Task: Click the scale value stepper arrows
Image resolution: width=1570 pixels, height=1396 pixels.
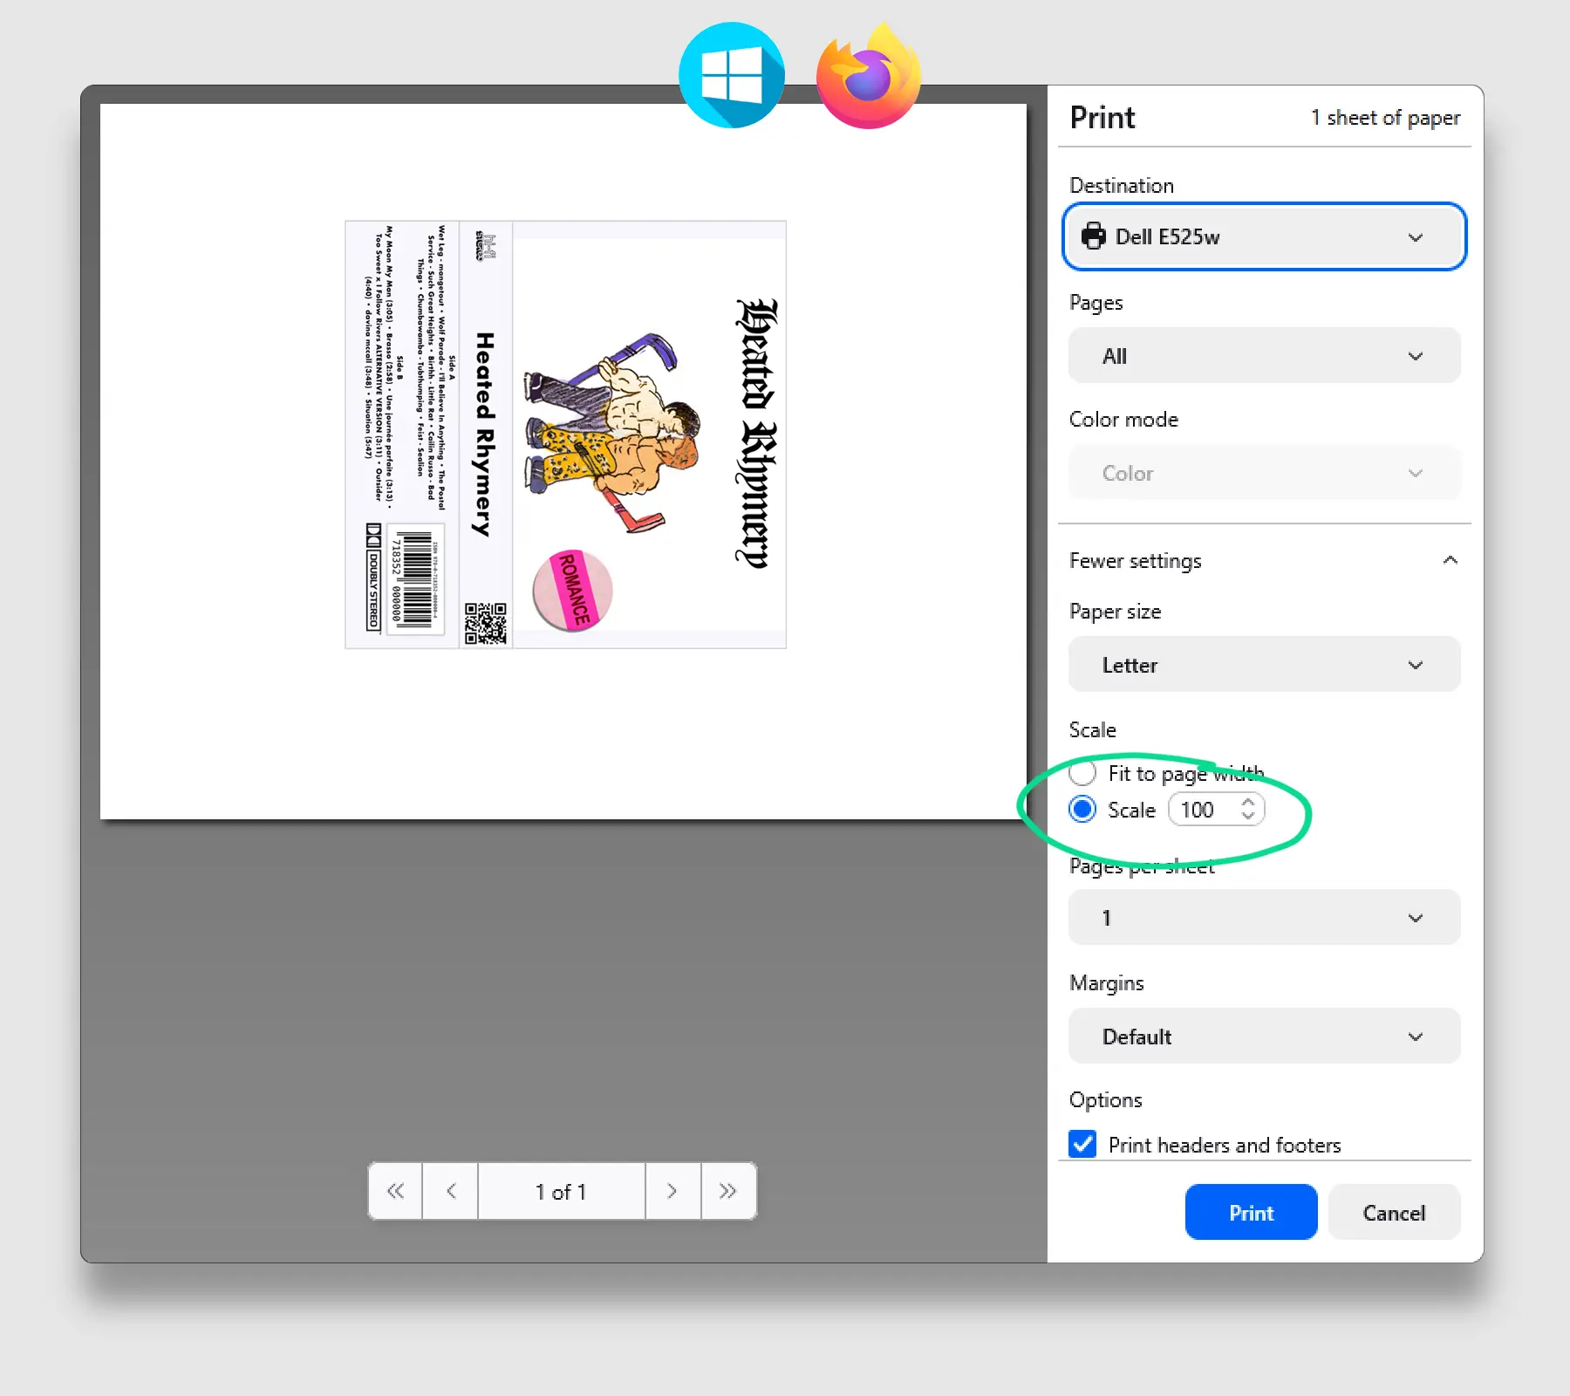Action: (1249, 810)
